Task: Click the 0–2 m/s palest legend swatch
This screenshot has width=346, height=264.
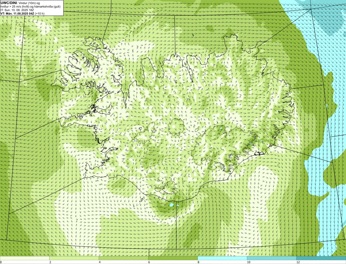Action: coord(25,258)
